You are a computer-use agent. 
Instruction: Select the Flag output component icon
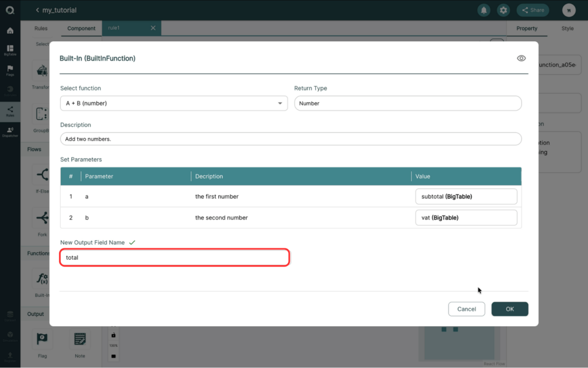point(42,339)
